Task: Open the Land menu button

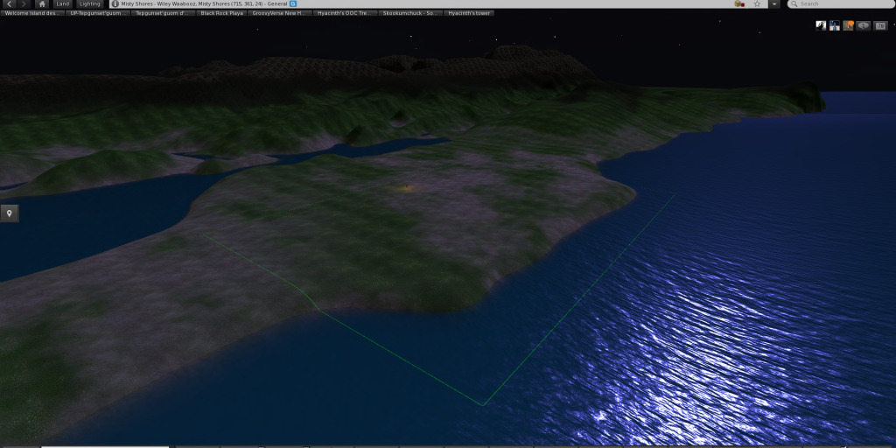Action: click(63, 4)
